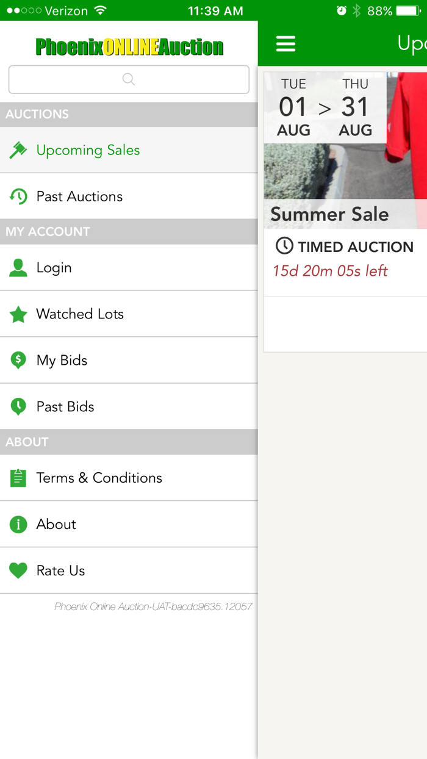The image size is (427, 759).
Task: Select Past Auctions from the sidebar
Action: tap(79, 196)
